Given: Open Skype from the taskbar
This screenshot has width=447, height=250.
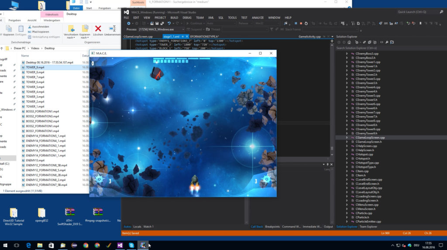Looking at the screenshot, I should tap(131, 245).
